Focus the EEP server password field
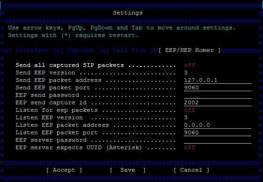 click(x=218, y=140)
